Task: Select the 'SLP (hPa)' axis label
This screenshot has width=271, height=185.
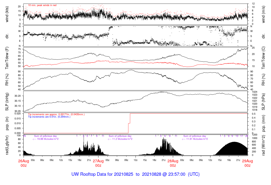Action: click(x=263, y=102)
